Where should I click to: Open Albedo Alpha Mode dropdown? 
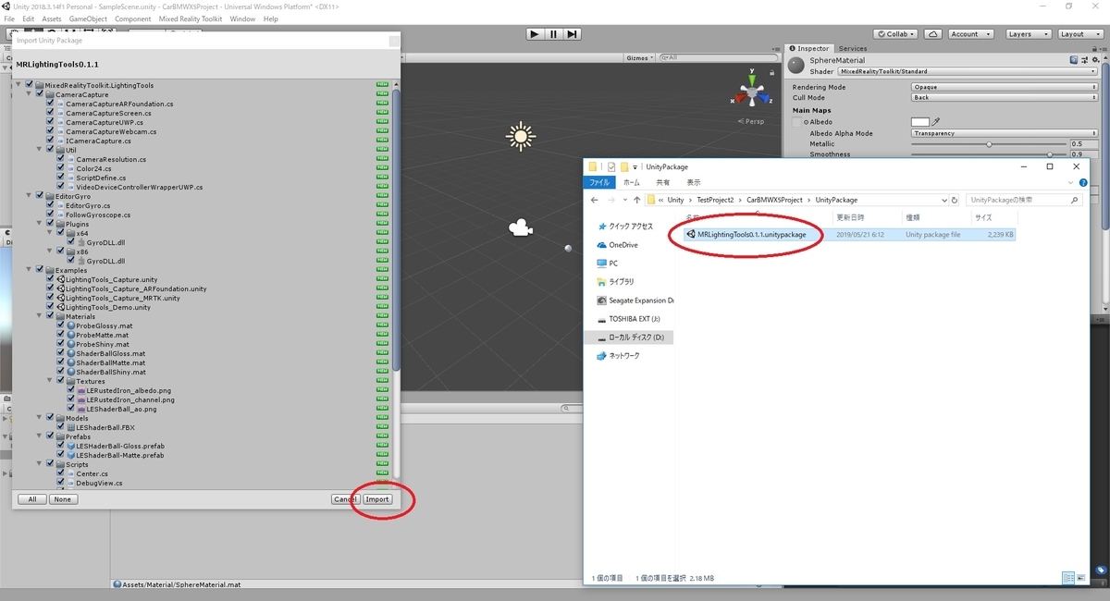1005,133
